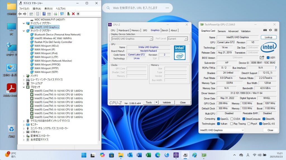
Task: Click the Bus Interface question mark icon
Action: click(276, 68)
